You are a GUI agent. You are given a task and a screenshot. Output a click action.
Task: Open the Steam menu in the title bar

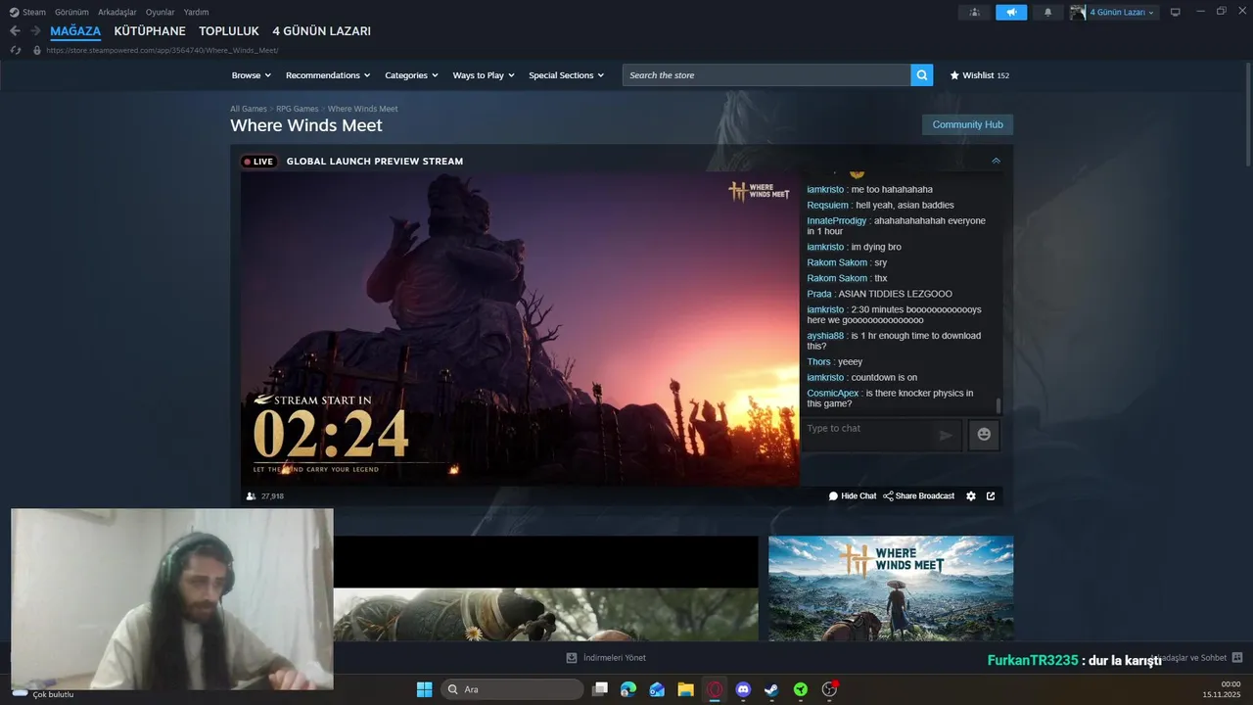point(27,13)
